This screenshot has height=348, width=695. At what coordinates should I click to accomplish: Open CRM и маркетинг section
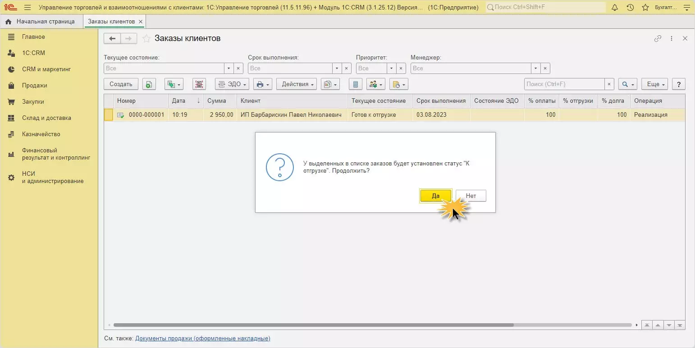click(46, 69)
